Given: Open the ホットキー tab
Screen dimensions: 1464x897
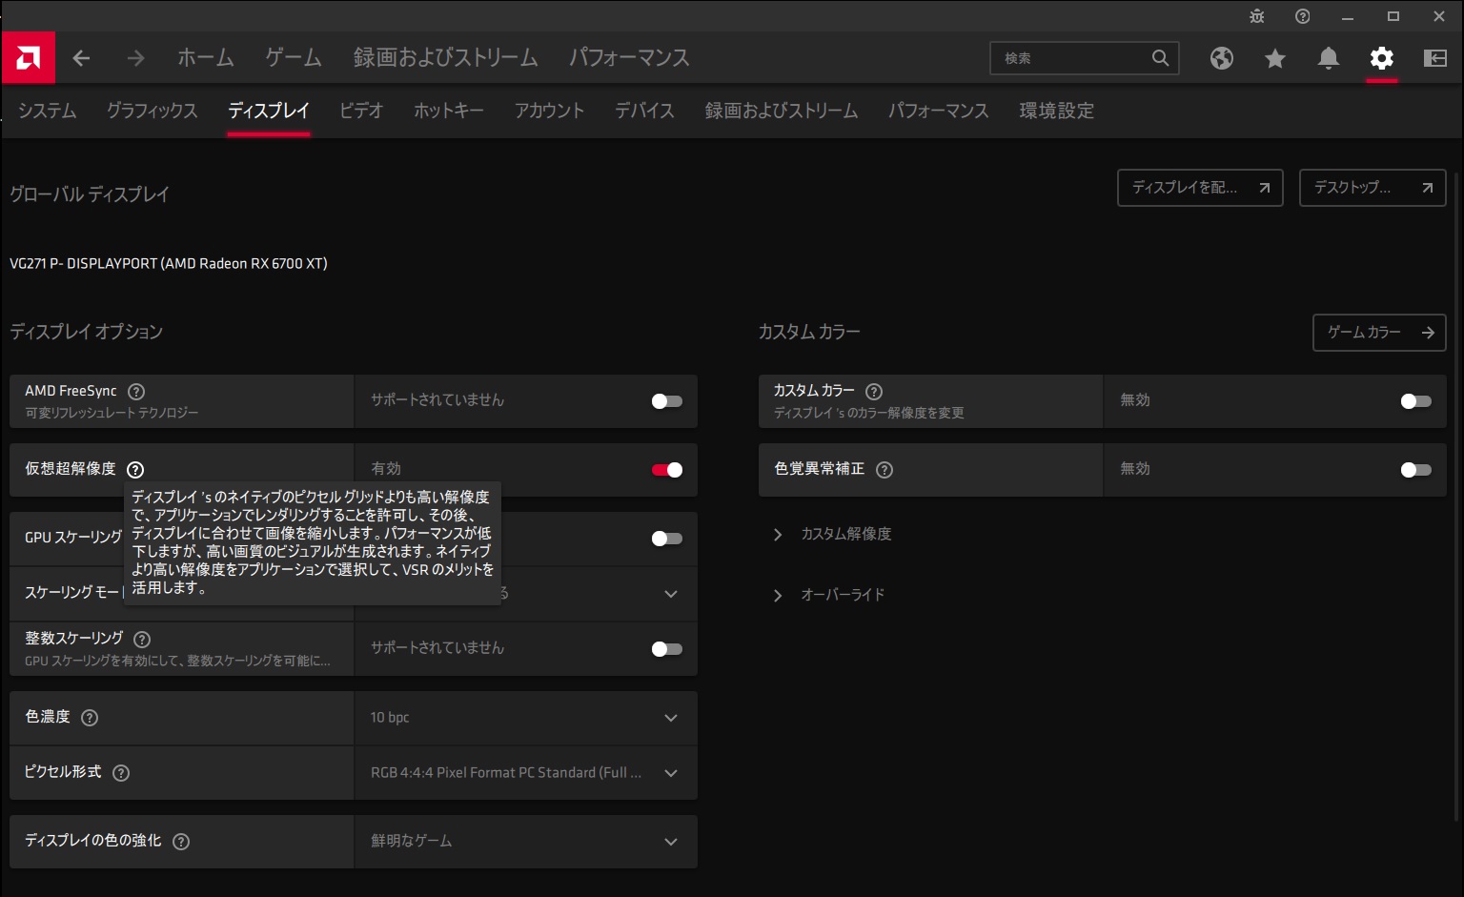Looking at the screenshot, I should [x=448, y=111].
